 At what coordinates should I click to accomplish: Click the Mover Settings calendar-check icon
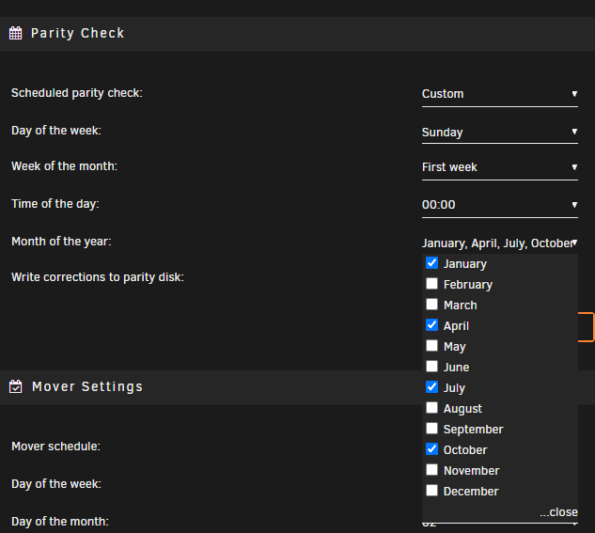(16, 386)
